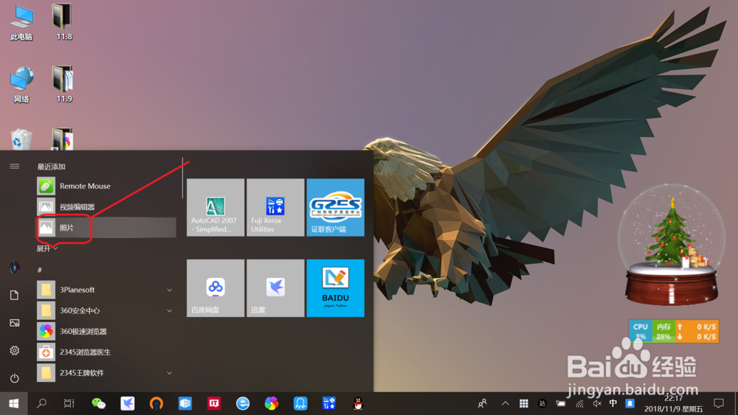Open the 迅雷 tile

click(275, 288)
